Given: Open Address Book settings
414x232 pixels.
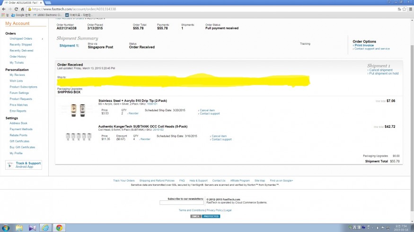Looking at the screenshot, I should click(x=18, y=123).
